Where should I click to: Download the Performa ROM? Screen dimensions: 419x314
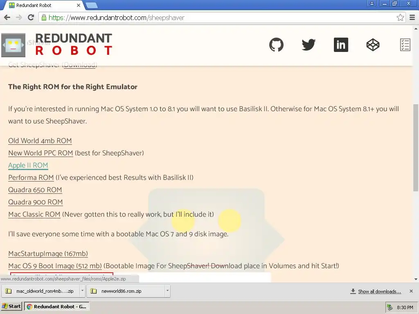click(x=31, y=177)
